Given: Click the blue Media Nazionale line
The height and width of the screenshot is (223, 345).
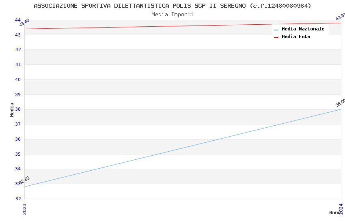Looking at the screenshot, I should (x=183, y=148).
